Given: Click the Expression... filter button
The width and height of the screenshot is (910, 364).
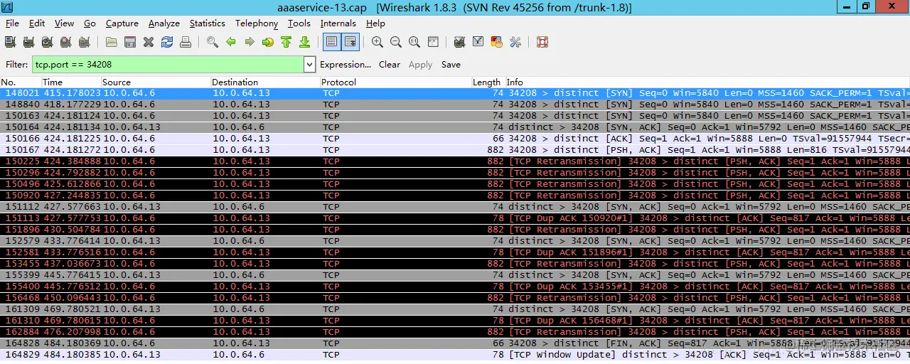Looking at the screenshot, I should [x=346, y=65].
